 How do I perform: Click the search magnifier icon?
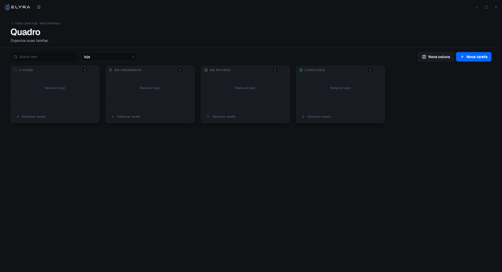coord(15,56)
